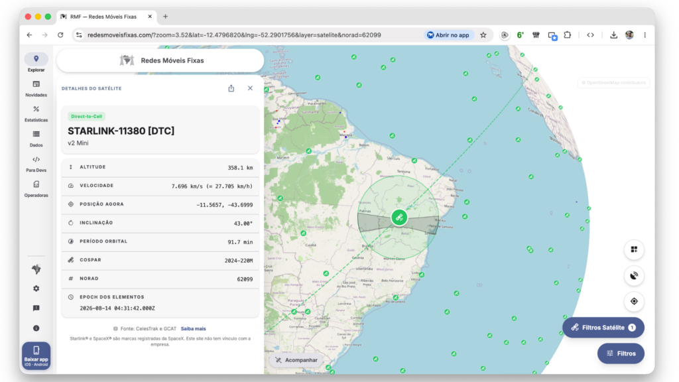Open Estatísticas from the sidebar
The height and width of the screenshot is (382, 679).
tap(36, 113)
